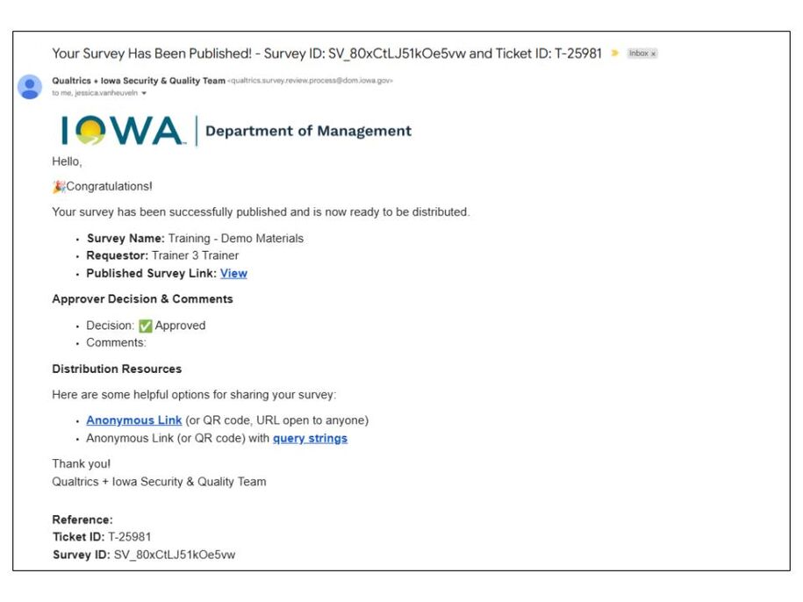Click the sentence saying the survey was published
This screenshot has height=602, width=803.
click(x=261, y=212)
